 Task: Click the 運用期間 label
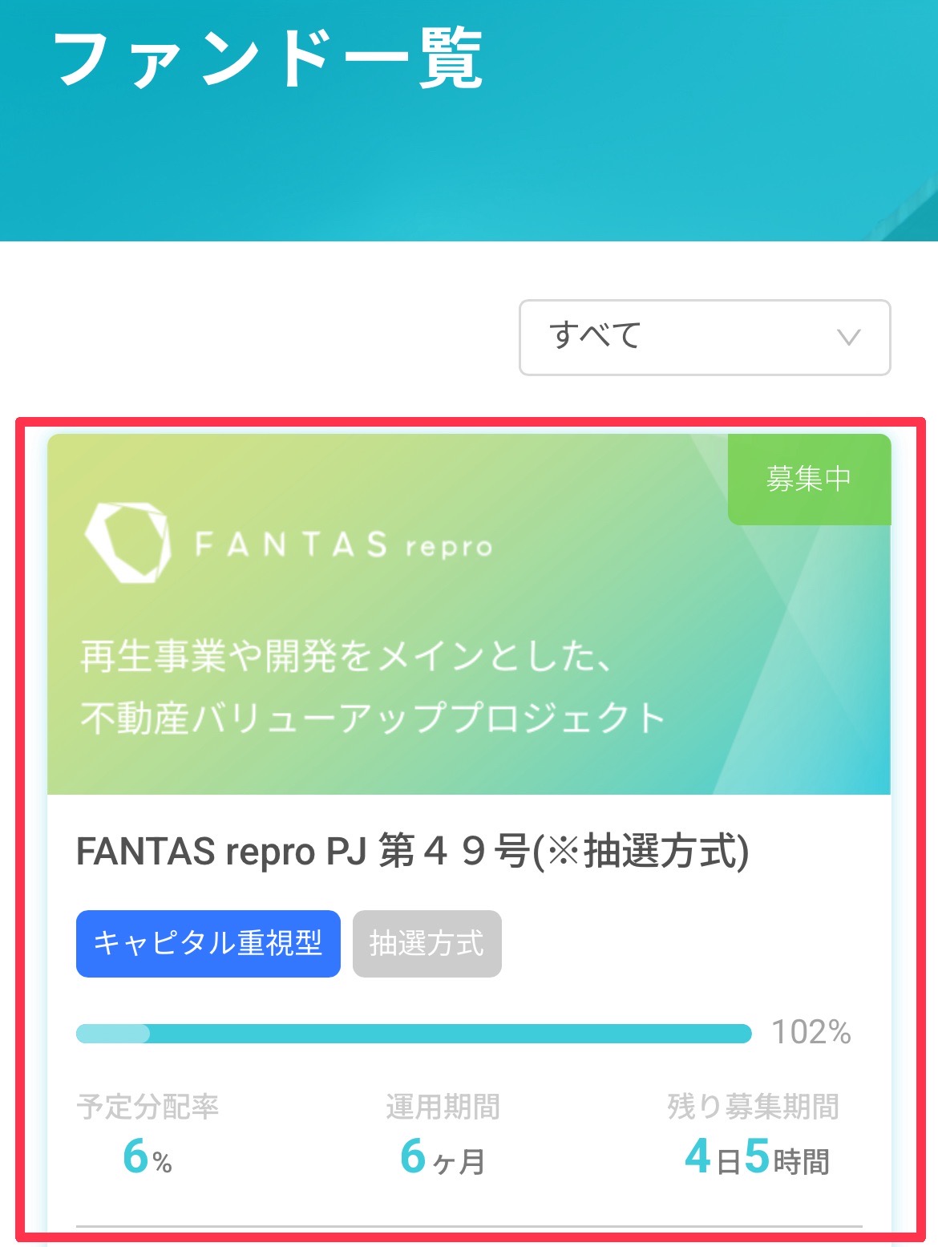coord(443,1107)
